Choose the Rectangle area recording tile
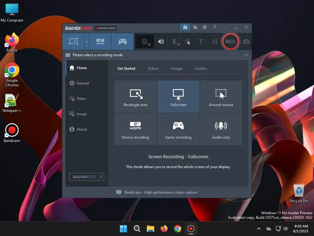The height and width of the screenshot is (236, 314). pos(135,96)
